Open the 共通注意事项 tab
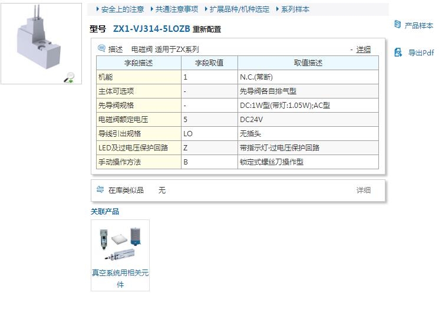Viewport: 442px width, 312px height. click(x=177, y=9)
